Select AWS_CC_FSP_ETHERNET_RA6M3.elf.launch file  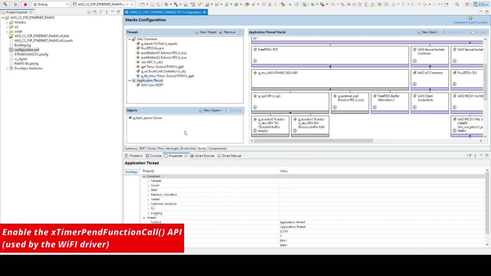click(x=43, y=41)
